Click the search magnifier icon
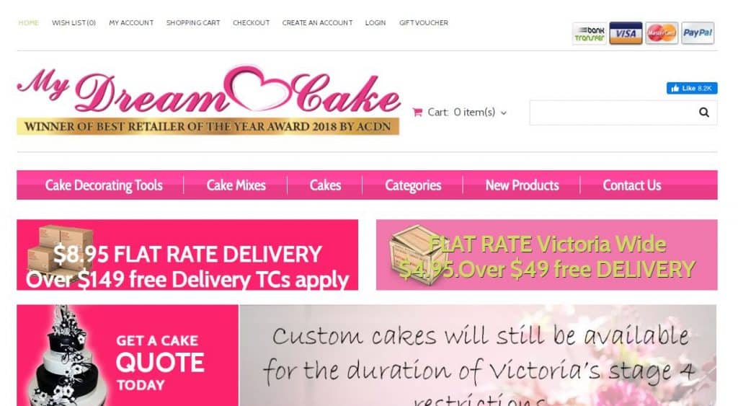The height and width of the screenshot is (406, 738). point(703,112)
